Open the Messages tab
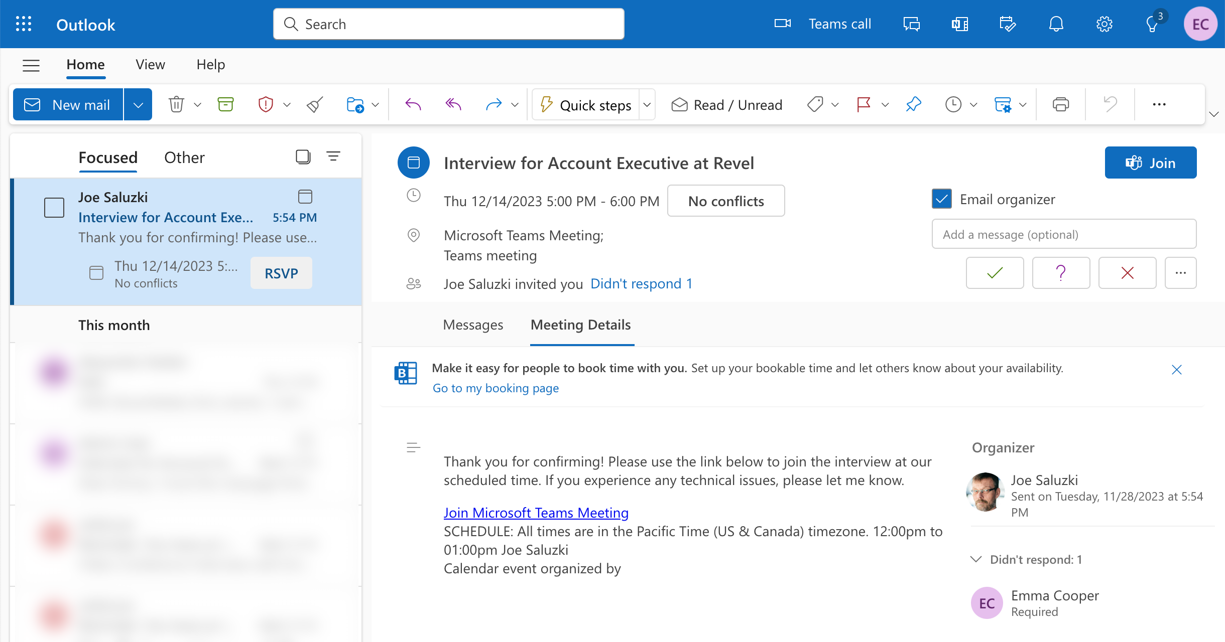 coord(473,325)
